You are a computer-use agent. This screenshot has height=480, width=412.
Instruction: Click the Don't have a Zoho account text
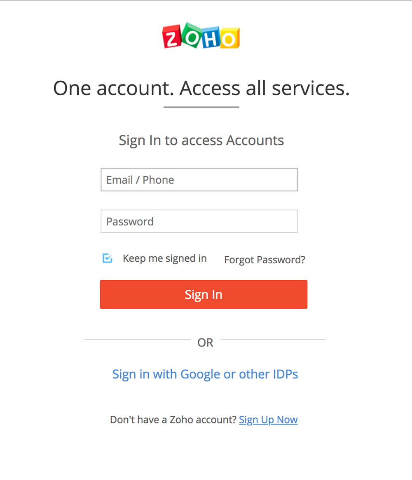pyautogui.click(x=173, y=419)
